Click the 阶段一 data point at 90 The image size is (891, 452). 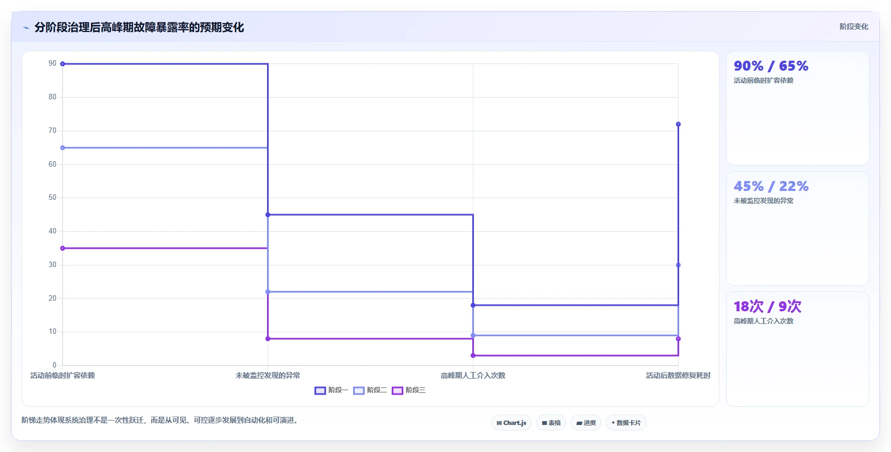[x=62, y=64]
